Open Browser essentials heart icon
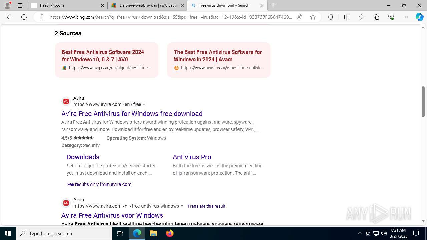The image size is (427, 240). point(391,17)
